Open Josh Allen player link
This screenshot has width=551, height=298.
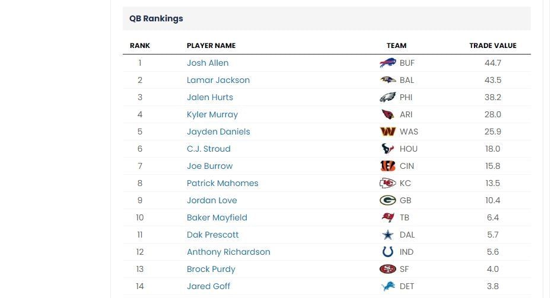click(208, 63)
